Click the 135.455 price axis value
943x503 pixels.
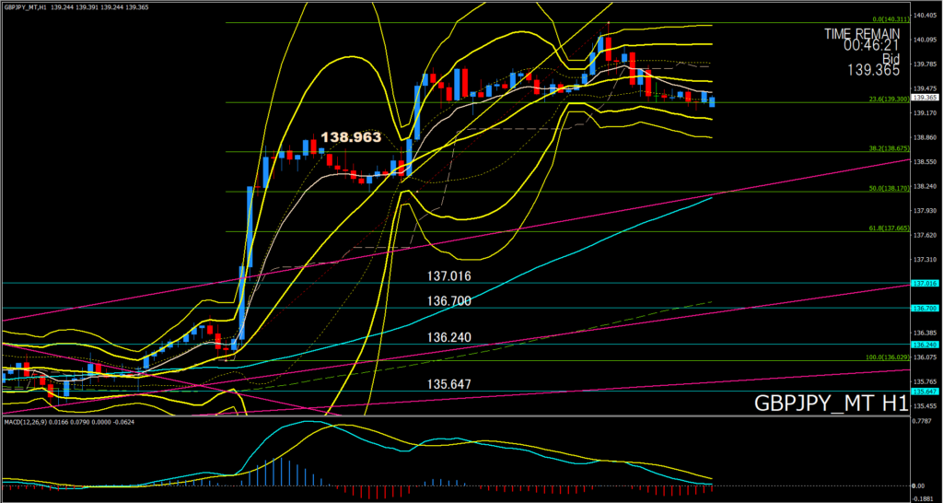pos(926,405)
